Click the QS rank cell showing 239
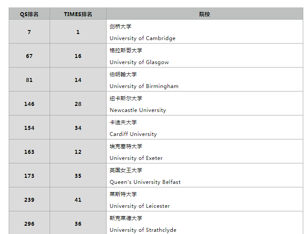 click(29, 200)
